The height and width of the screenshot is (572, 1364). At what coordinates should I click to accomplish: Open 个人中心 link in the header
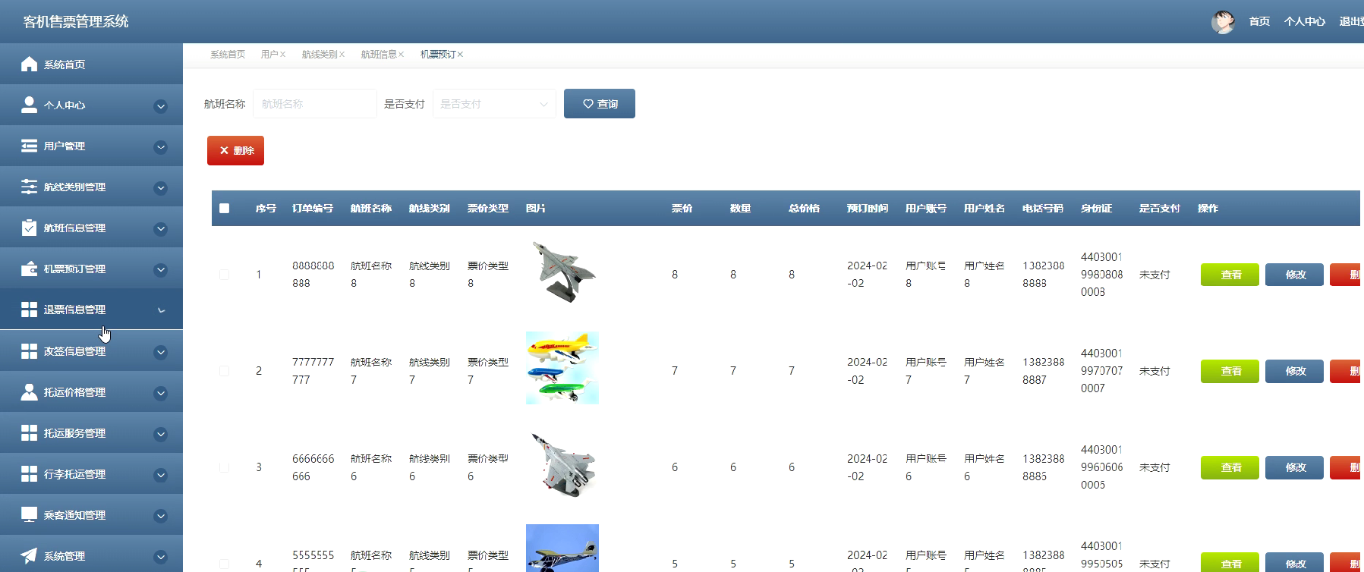(1304, 22)
